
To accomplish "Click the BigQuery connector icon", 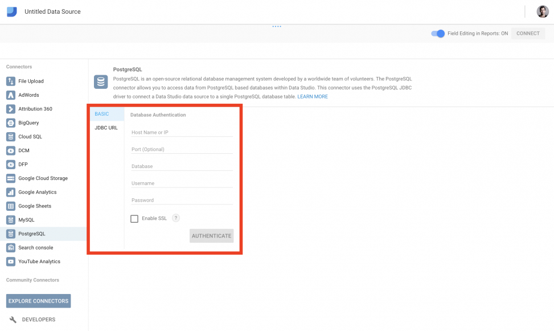I will point(11,122).
